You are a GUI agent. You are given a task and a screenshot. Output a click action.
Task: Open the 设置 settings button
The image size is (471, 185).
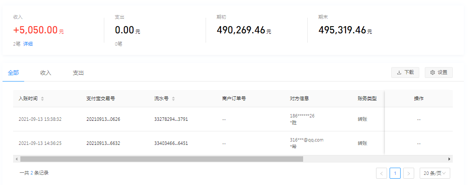438,72
